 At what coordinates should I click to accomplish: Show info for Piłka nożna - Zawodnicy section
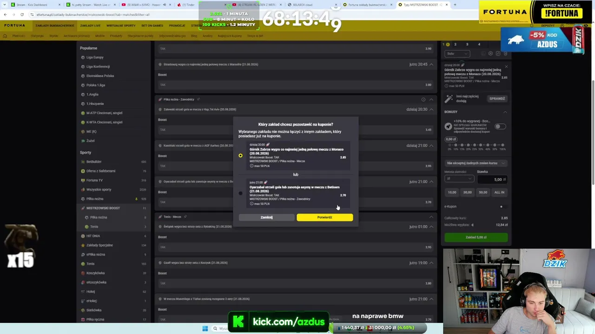(x=423, y=99)
